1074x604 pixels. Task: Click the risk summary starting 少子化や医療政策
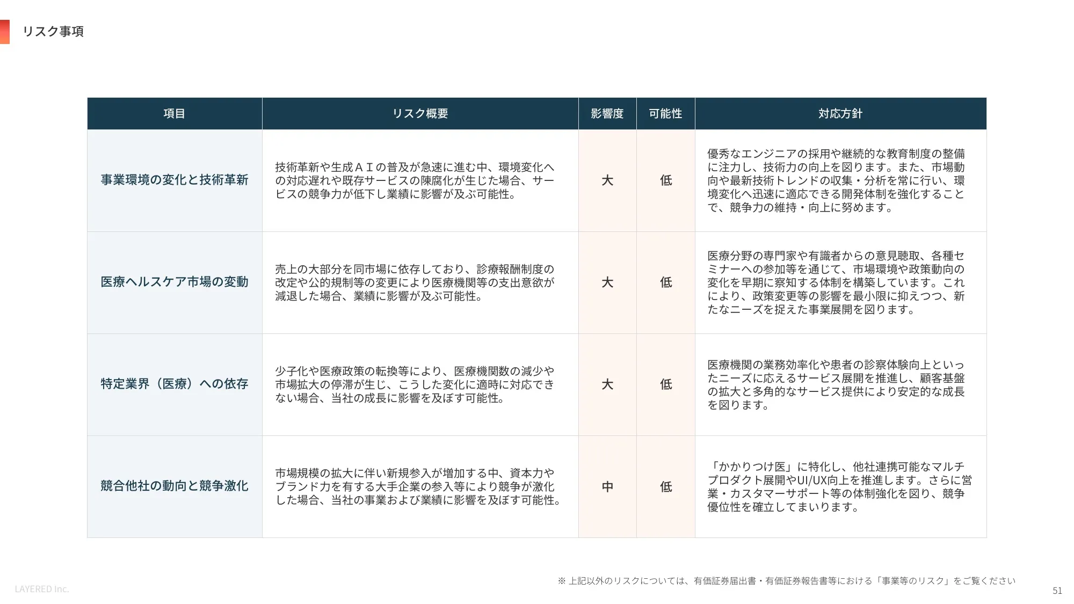[x=415, y=384]
